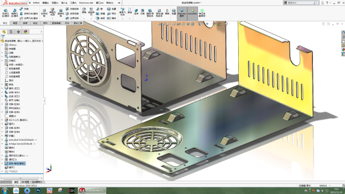Click the Revolved Boss/Base tool icon
345x194 pixels.
(14, 13)
